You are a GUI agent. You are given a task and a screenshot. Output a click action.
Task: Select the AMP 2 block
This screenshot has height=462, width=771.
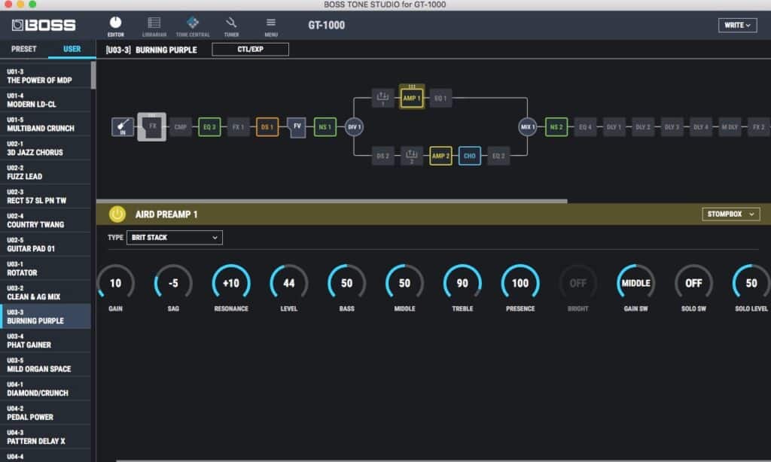440,156
